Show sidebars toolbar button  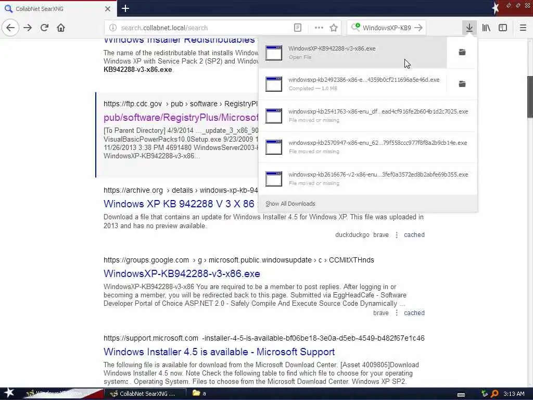(503, 28)
